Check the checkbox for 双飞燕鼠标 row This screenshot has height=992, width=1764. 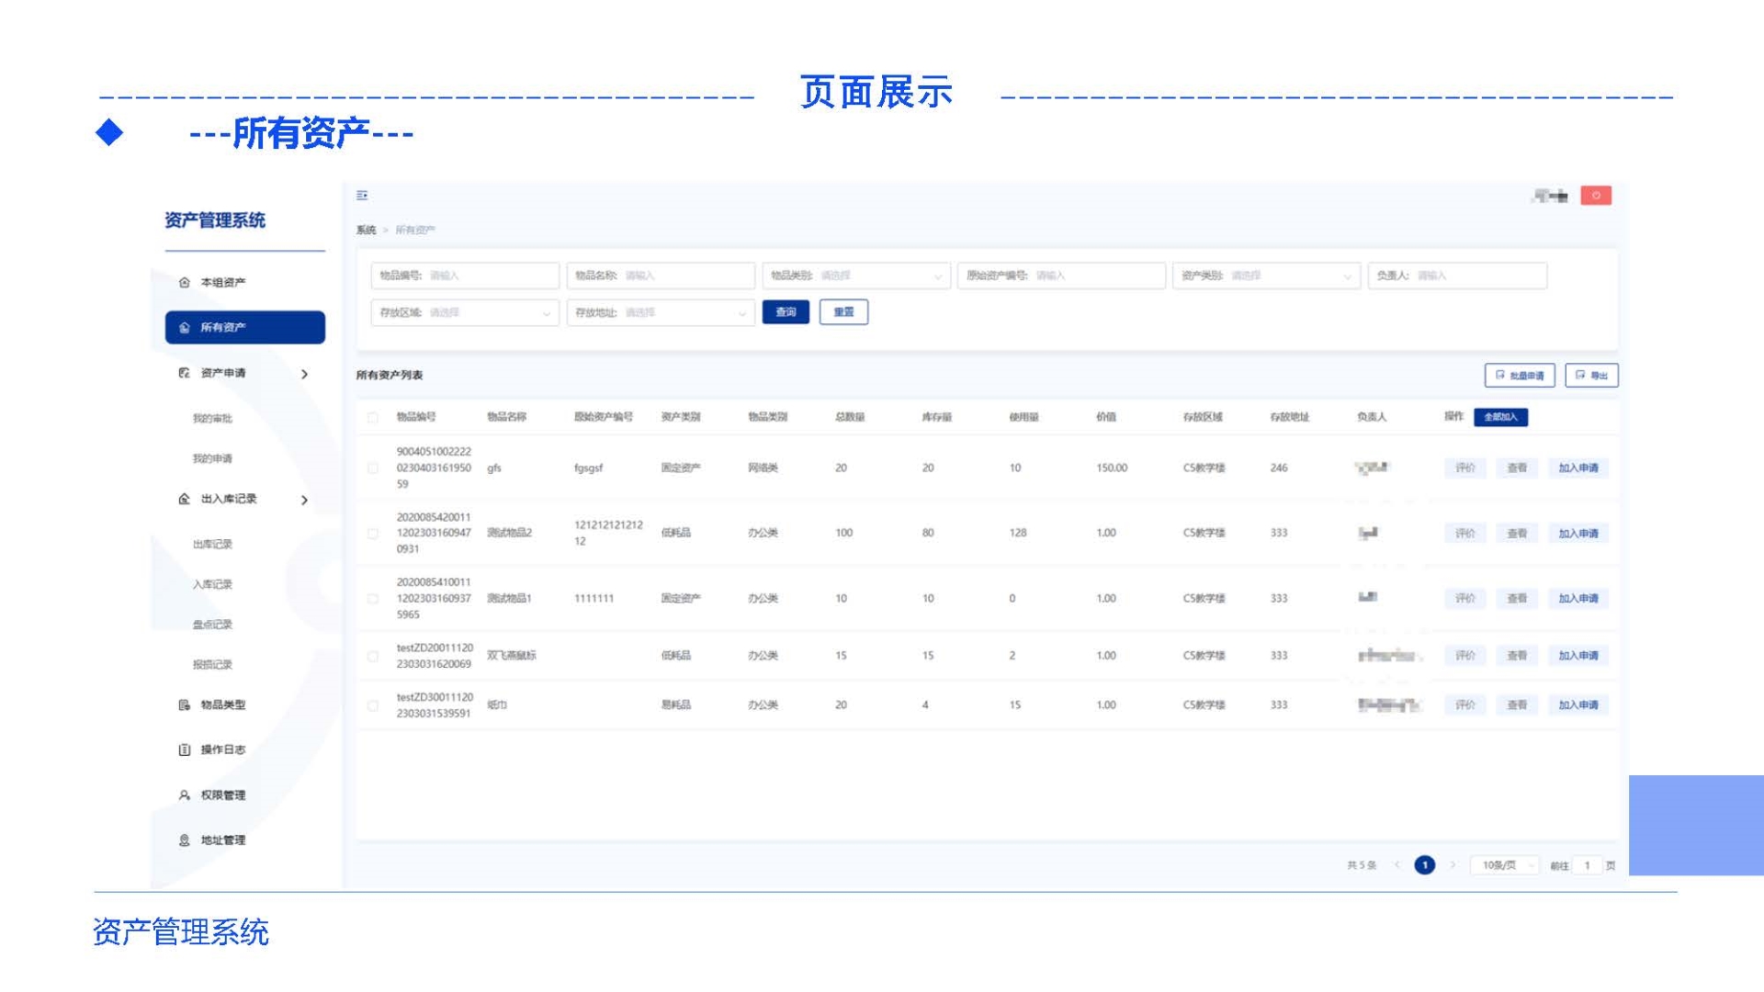[373, 656]
